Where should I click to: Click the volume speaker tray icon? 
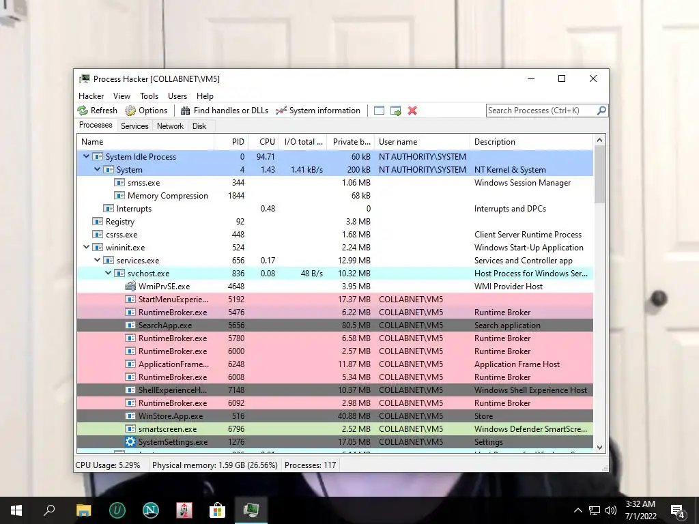pos(611,510)
